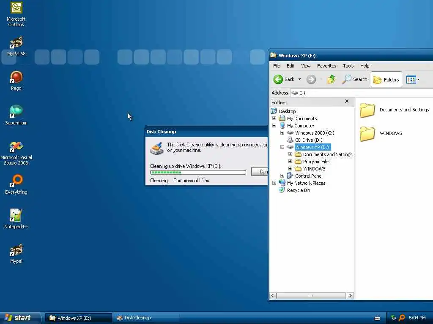Select My Documents in folder tree
The height and width of the screenshot is (324, 433).
coord(302,119)
